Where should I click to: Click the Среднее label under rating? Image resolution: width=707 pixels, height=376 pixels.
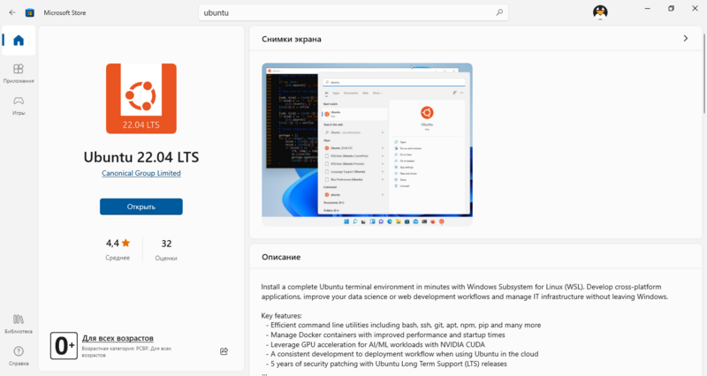coord(118,258)
